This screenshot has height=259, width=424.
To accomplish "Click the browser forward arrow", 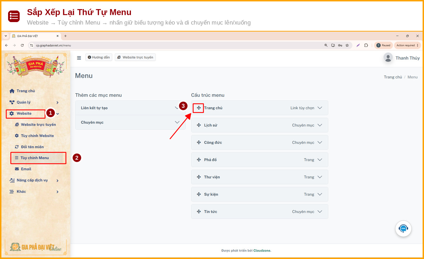I will tap(14, 45).
